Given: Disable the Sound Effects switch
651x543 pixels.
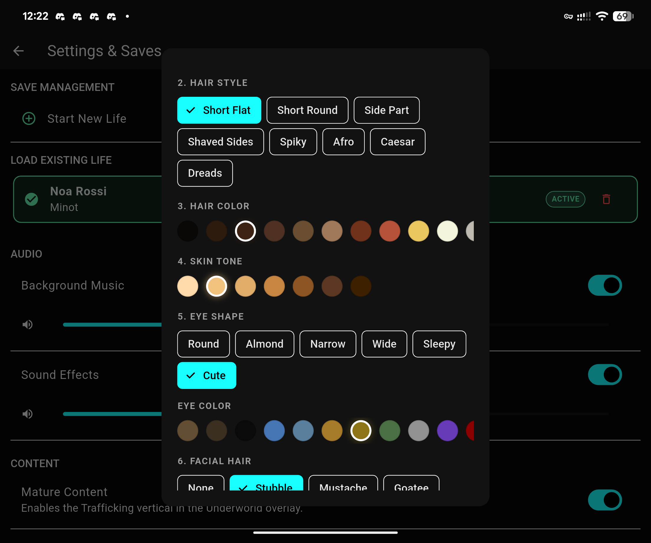Looking at the screenshot, I should 605,374.
